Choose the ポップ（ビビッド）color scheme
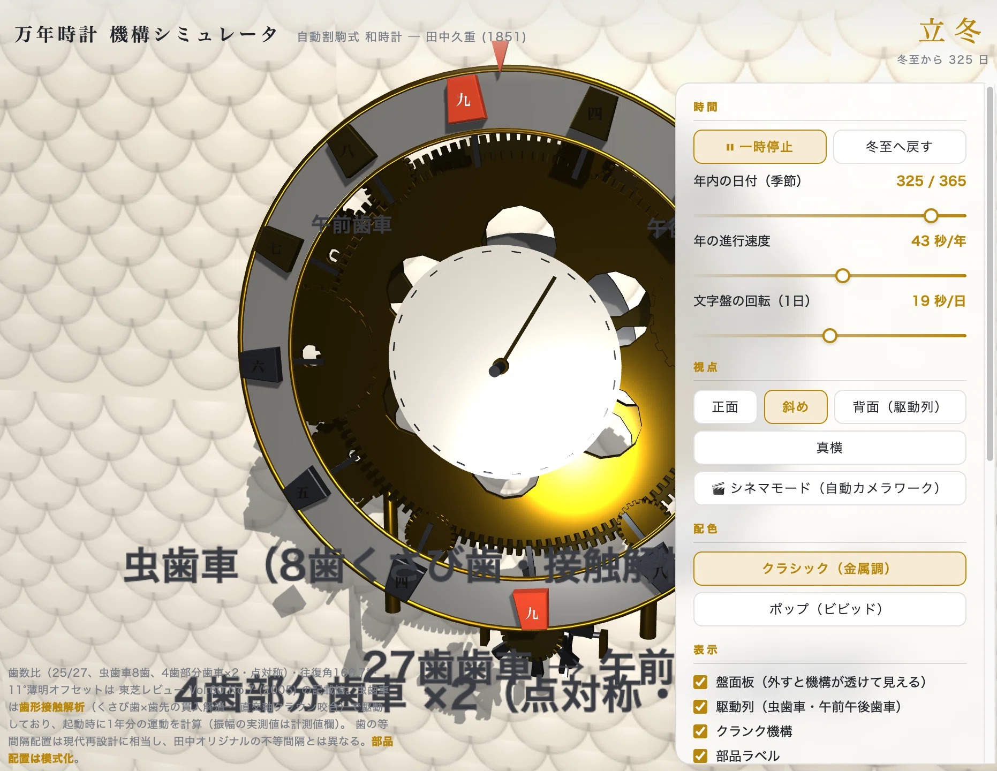Image resolution: width=997 pixels, height=771 pixels. [830, 609]
